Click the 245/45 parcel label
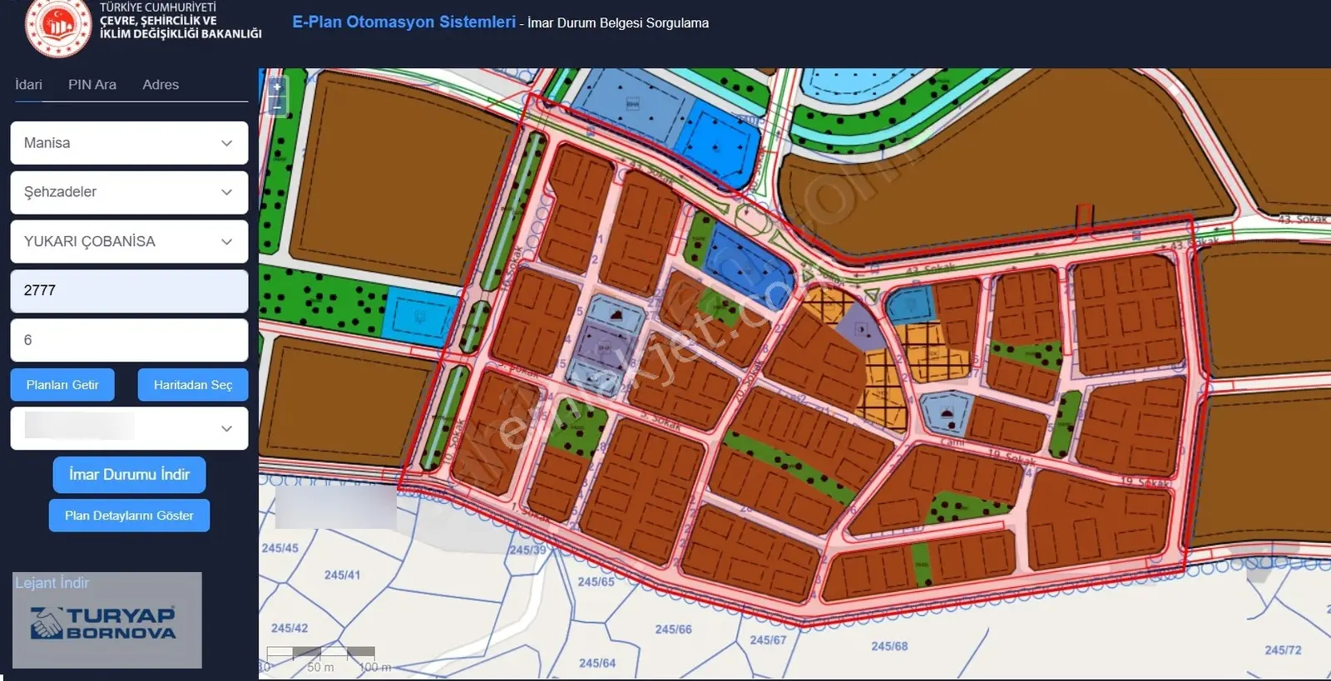The height and width of the screenshot is (681, 1331). point(280,548)
